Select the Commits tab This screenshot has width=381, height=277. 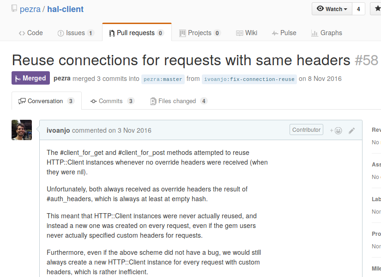113,101
